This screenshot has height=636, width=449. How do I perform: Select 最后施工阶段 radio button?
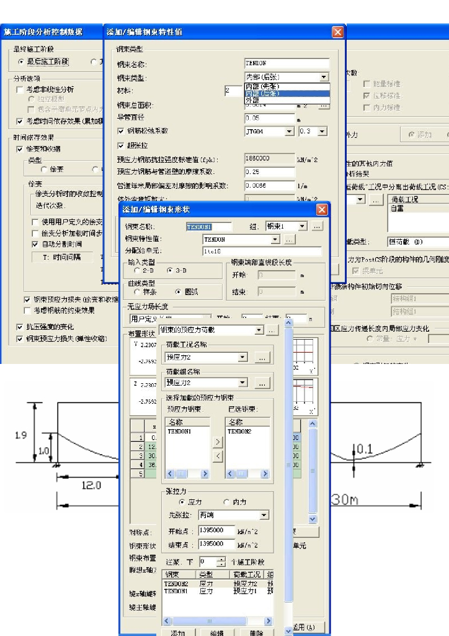(x=21, y=61)
